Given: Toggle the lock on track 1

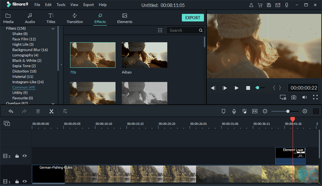Looking at the screenshot, I should pos(17,182).
